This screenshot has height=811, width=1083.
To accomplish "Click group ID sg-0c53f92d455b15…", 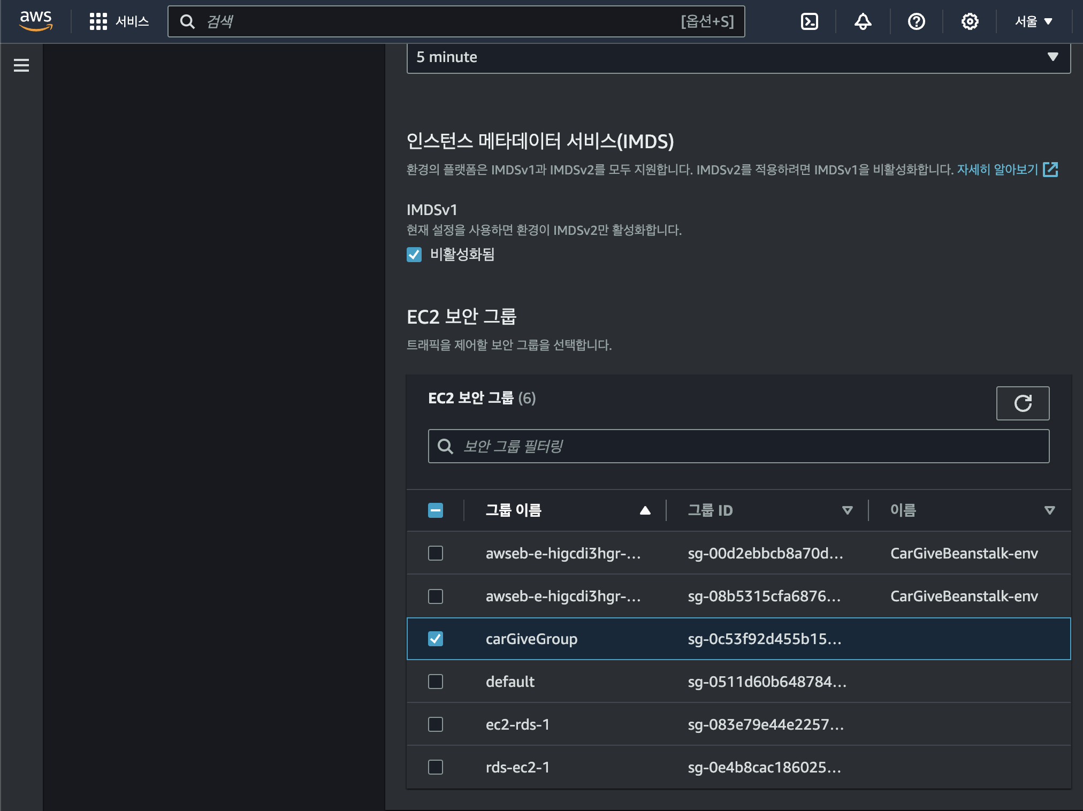I will tap(765, 639).
